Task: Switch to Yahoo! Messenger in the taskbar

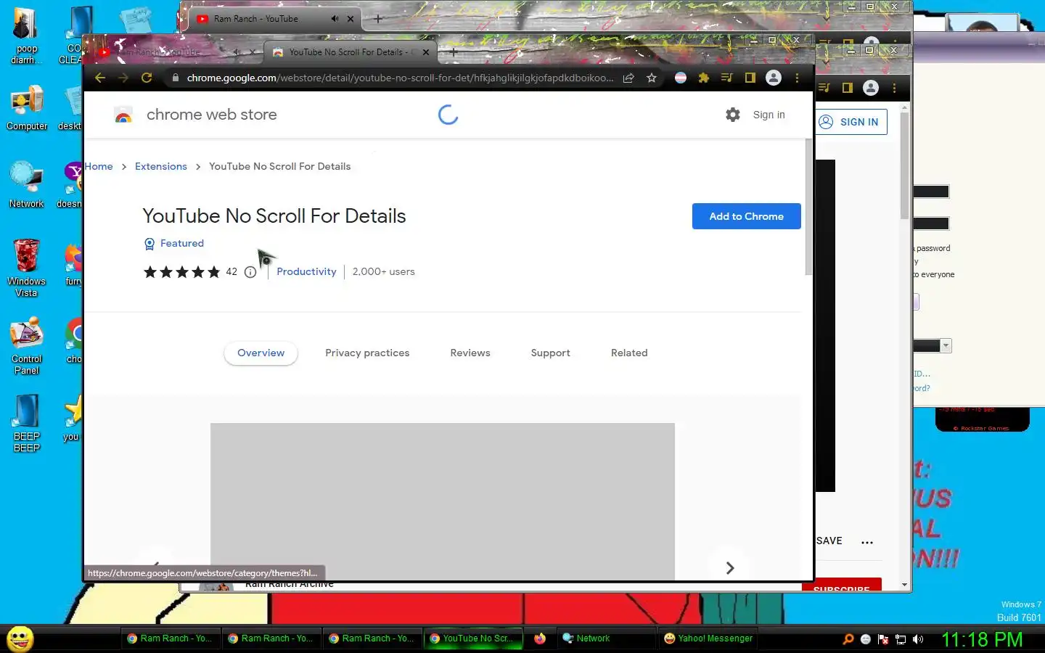Action: pyautogui.click(x=708, y=638)
